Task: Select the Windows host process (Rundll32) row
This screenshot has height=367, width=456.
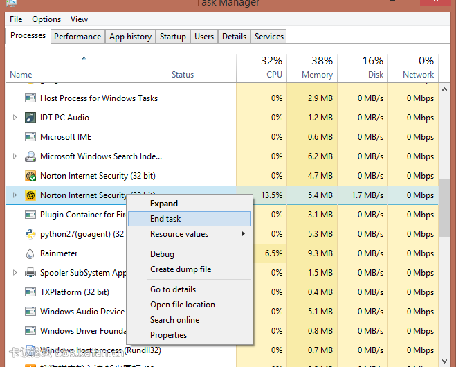Action: (x=222, y=350)
